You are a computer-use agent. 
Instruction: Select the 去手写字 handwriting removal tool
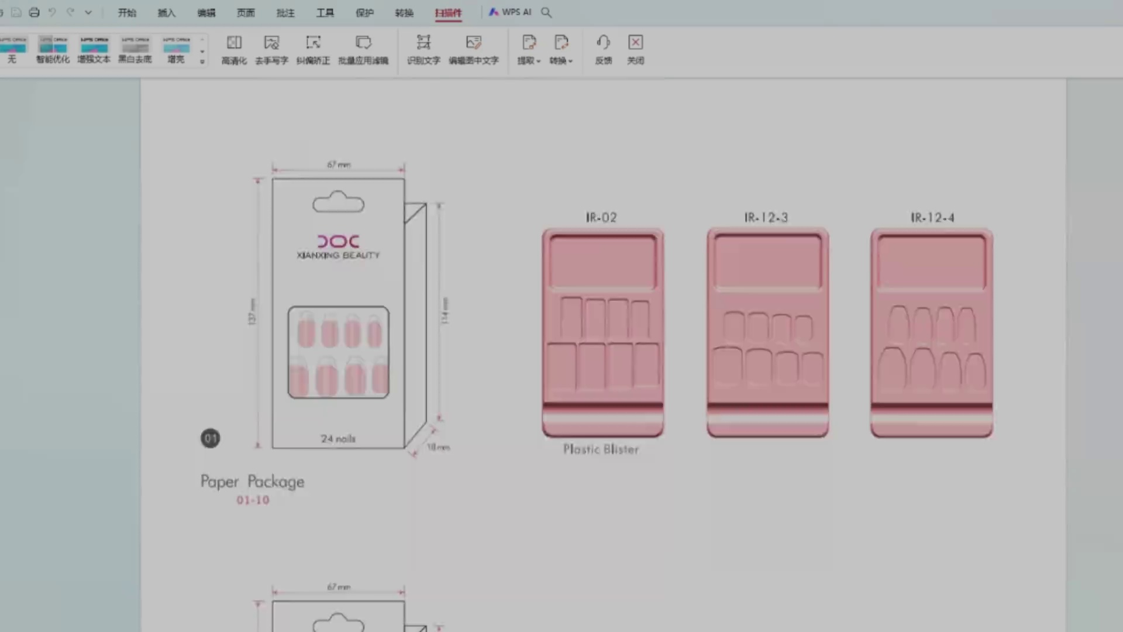click(x=271, y=43)
